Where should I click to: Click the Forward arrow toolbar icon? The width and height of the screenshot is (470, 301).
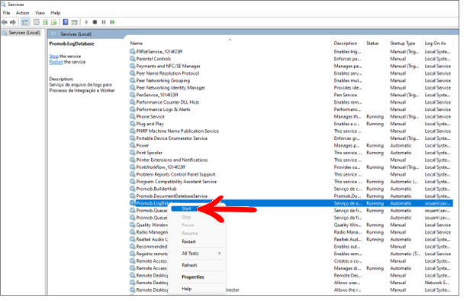12,22
